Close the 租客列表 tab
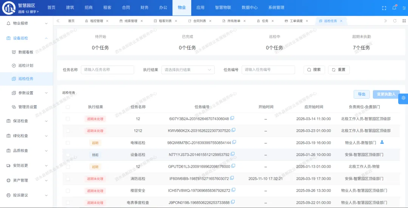The image size is (408, 208). coord(176,21)
